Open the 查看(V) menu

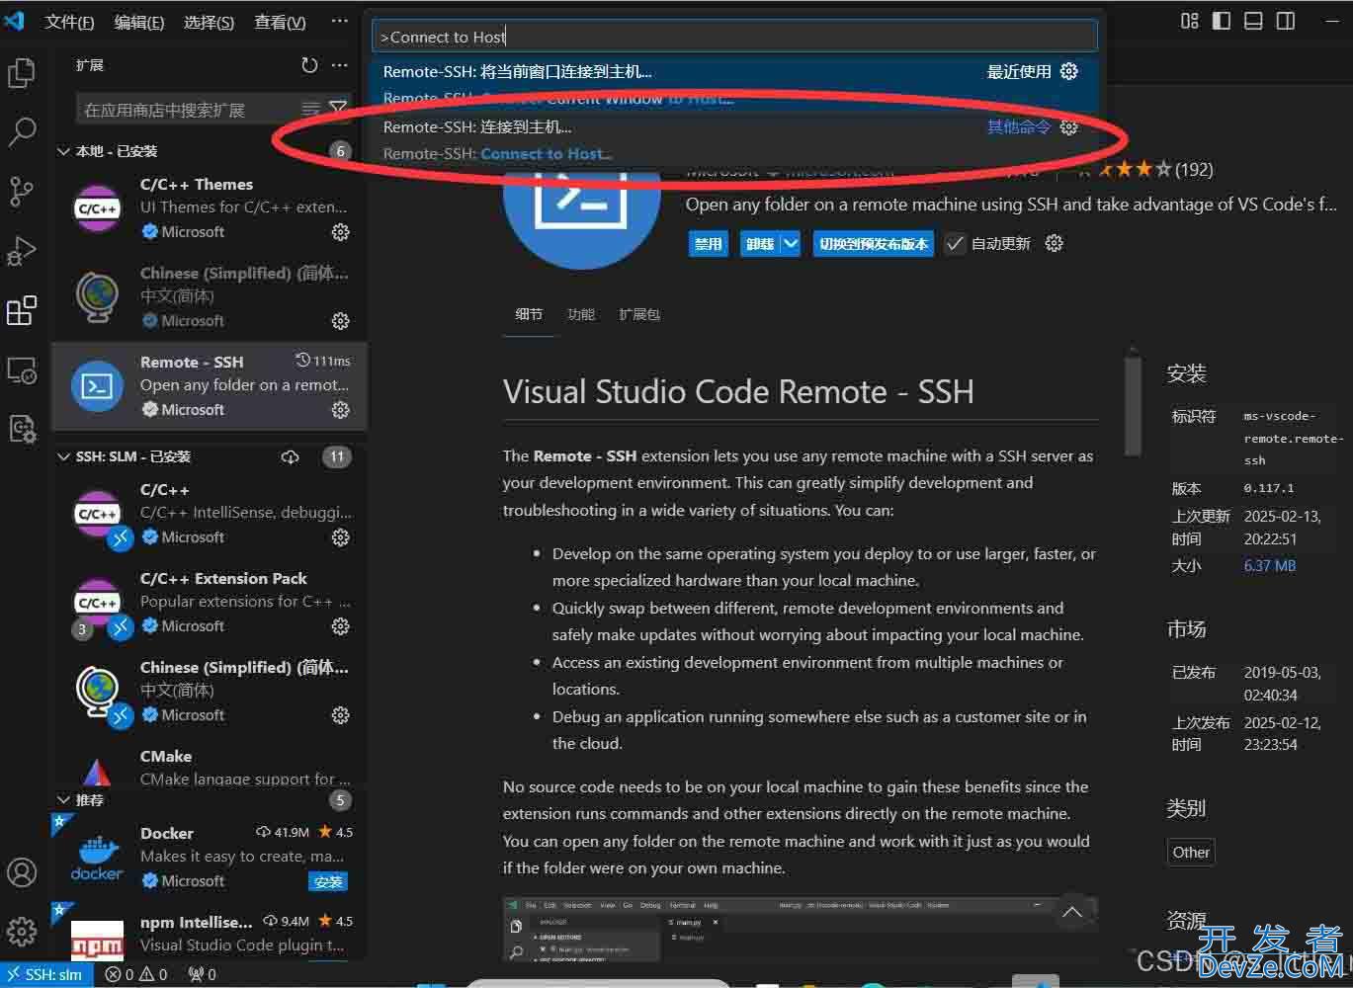click(280, 22)
